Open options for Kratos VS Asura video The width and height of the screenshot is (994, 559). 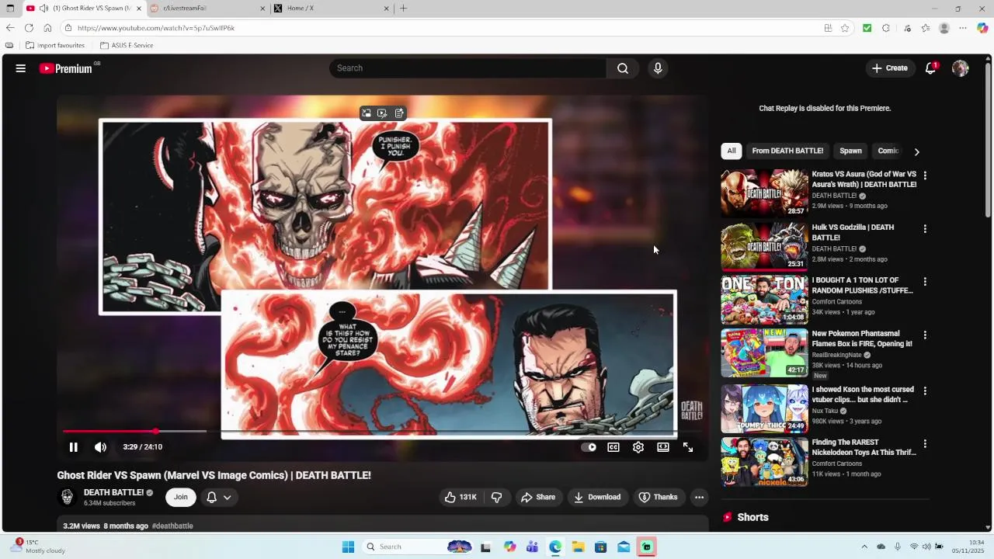(x=924, y=175)
